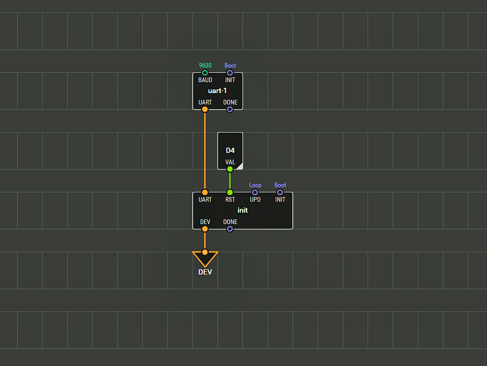Click the DEV terminal label text
The width and height of the screenshot is (487, 366).
coord(205,272)
